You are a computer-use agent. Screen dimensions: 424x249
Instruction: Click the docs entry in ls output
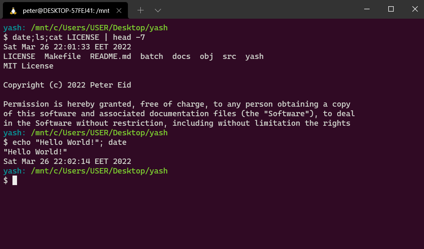pyautogui.click(x=181, y=56)
